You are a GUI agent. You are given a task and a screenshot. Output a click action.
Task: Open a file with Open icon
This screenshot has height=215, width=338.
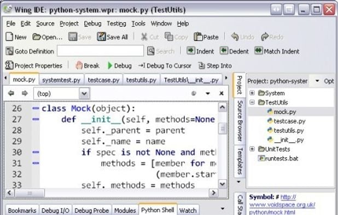point(37,37)
